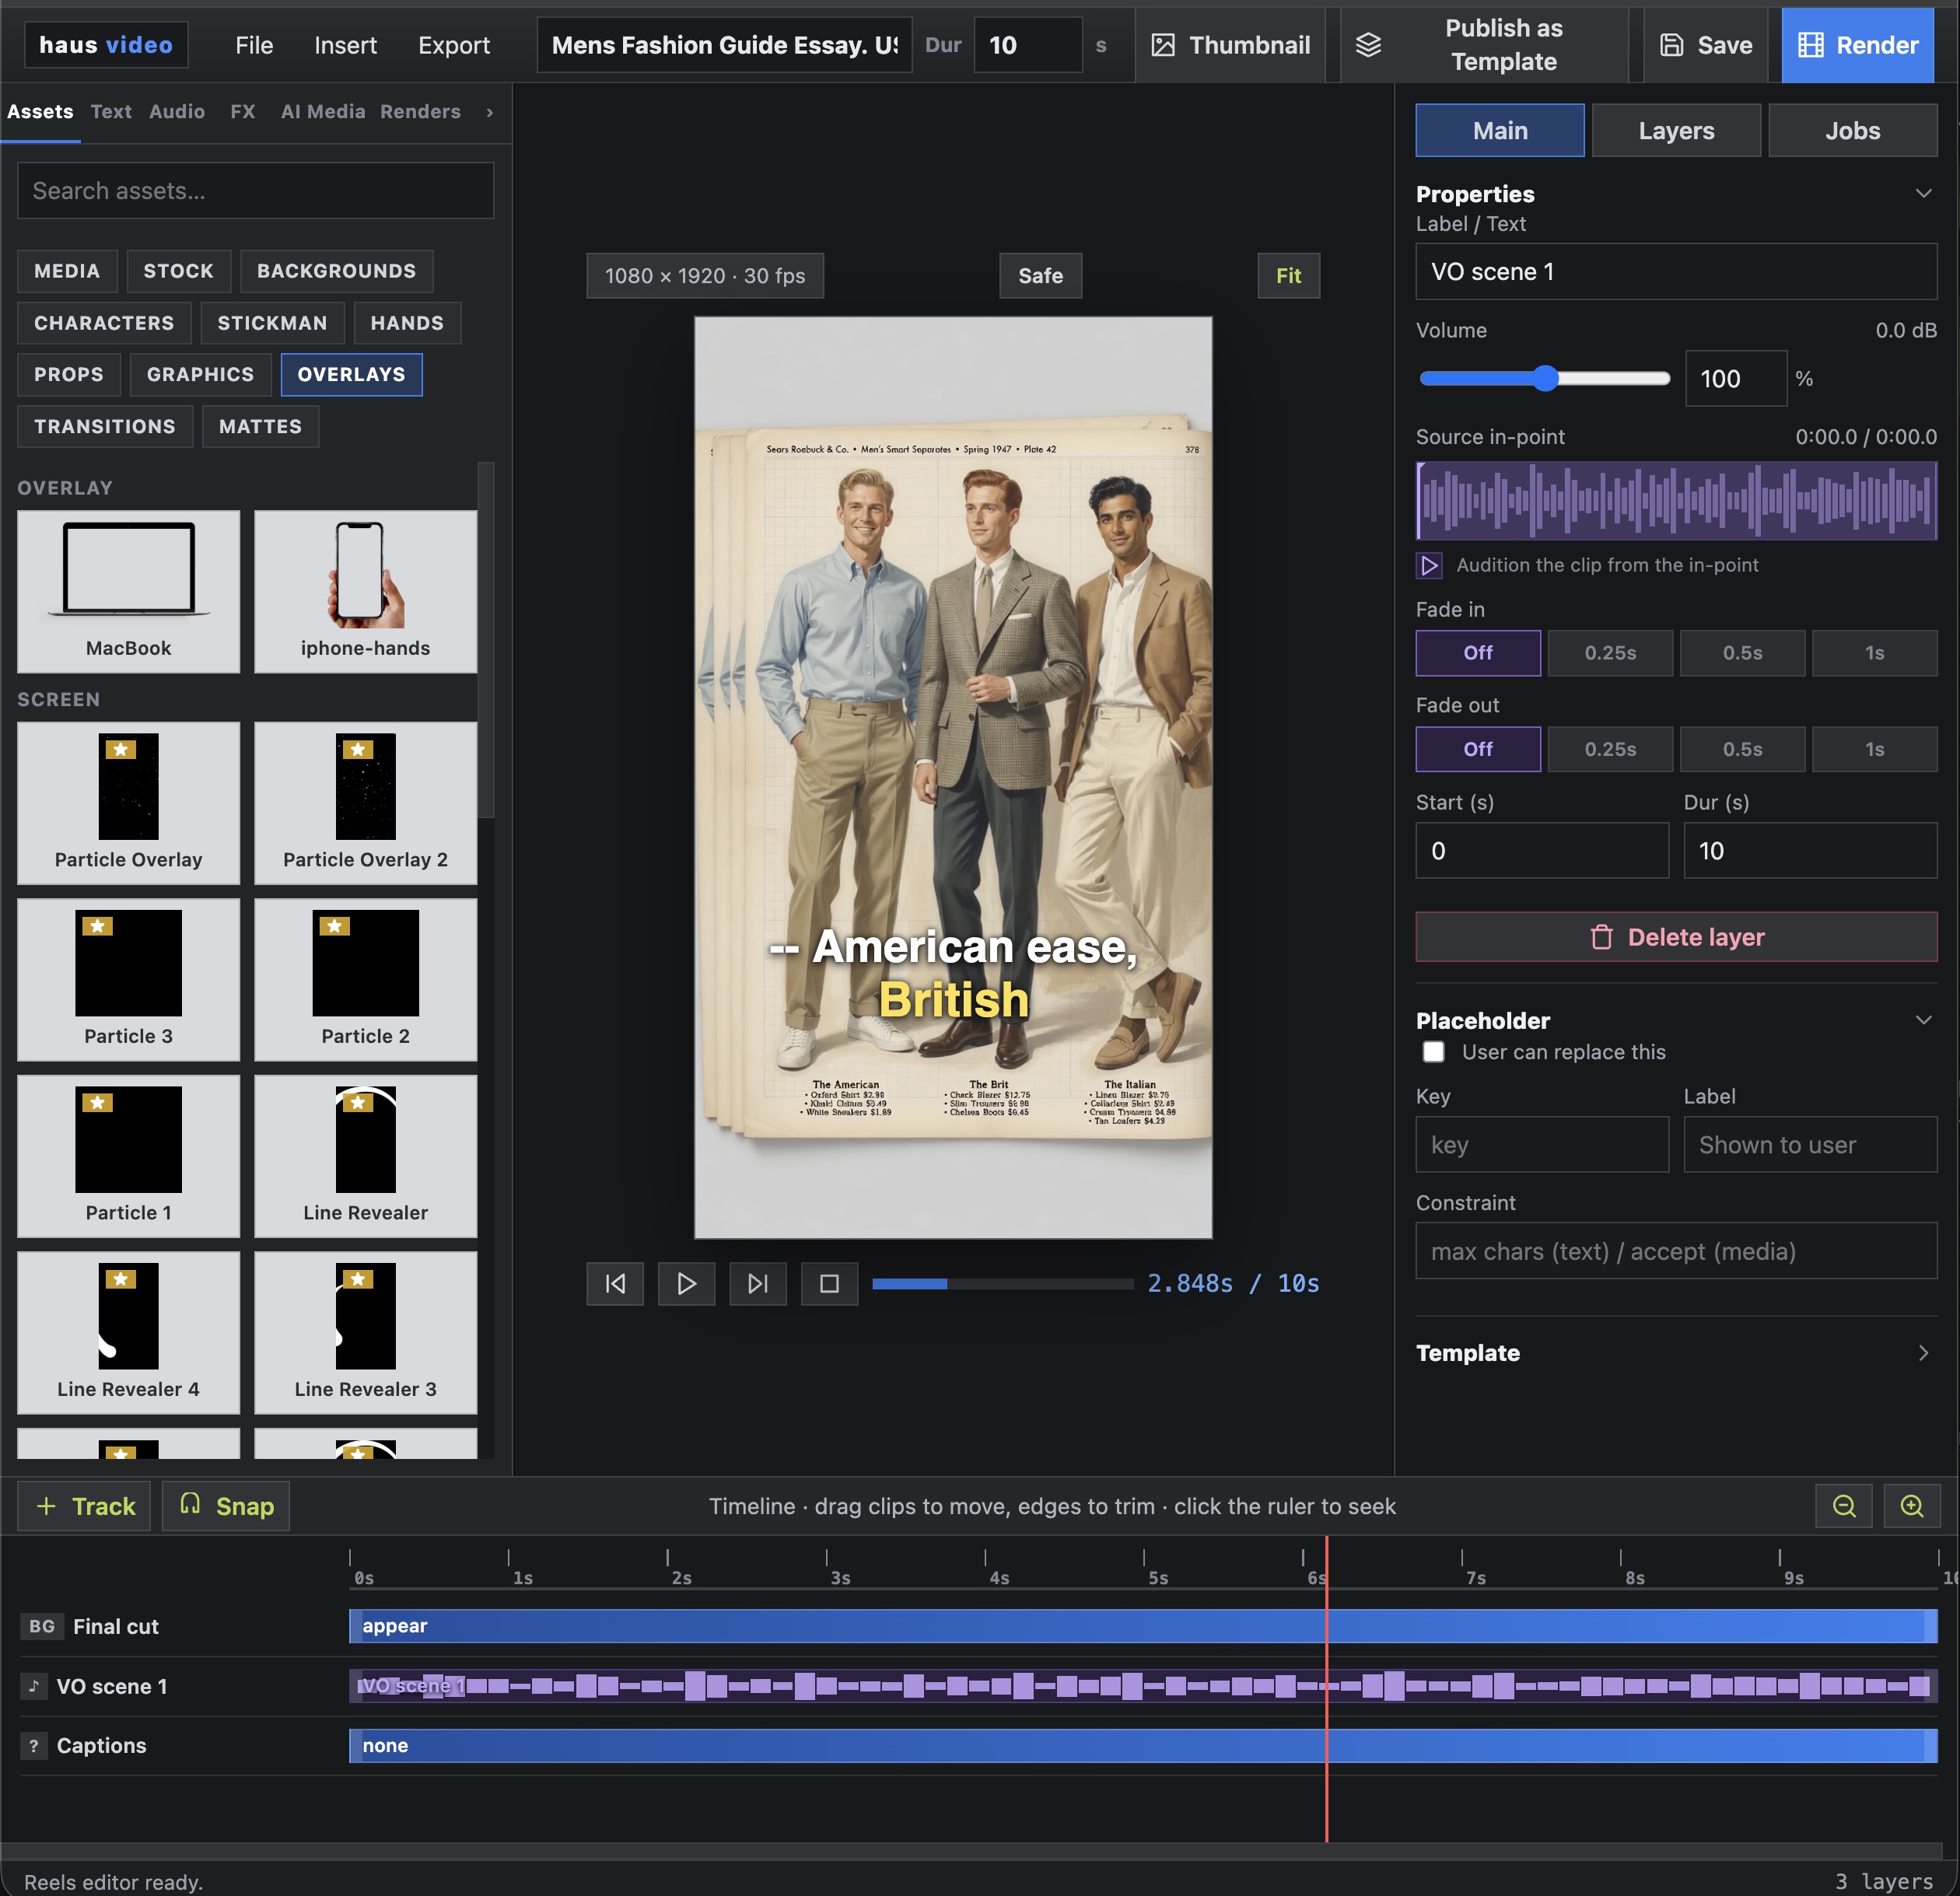Viewport: 1960px width, 1896px height.
Task: Click the plus icon to add a Track
Action: (x=46, y=1506)
